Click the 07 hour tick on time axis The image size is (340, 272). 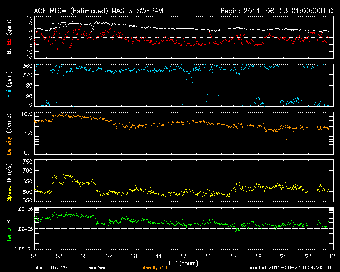pyautogui.click(x=108, y=257)
